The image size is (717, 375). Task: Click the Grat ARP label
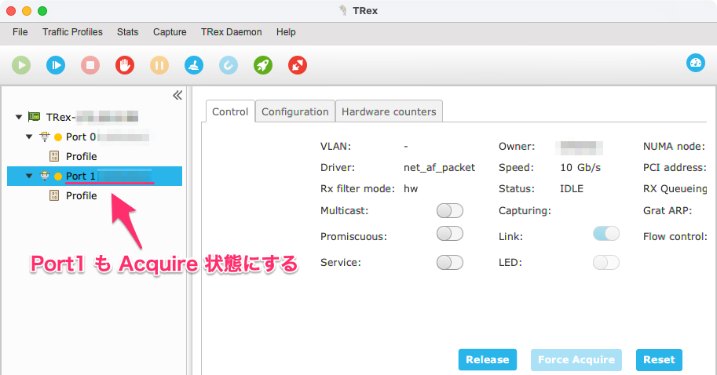668,210
